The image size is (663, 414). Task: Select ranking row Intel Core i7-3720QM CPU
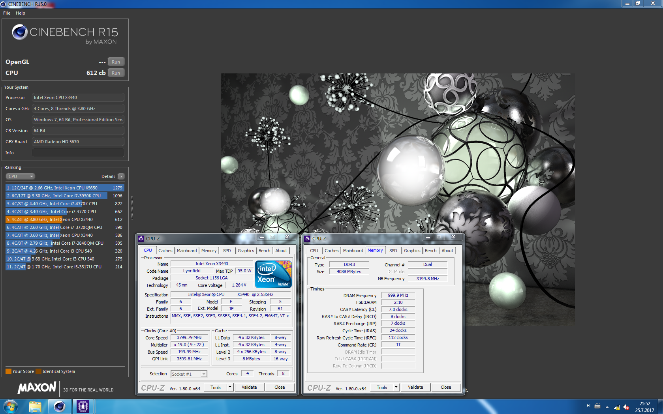tap(65, 227)
